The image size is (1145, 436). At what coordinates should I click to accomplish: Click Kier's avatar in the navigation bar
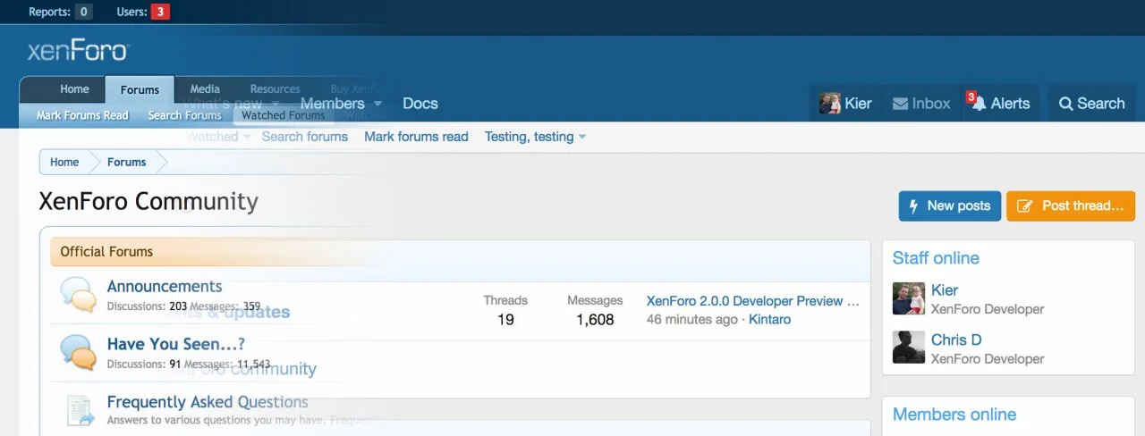click(x=829, y=104)
